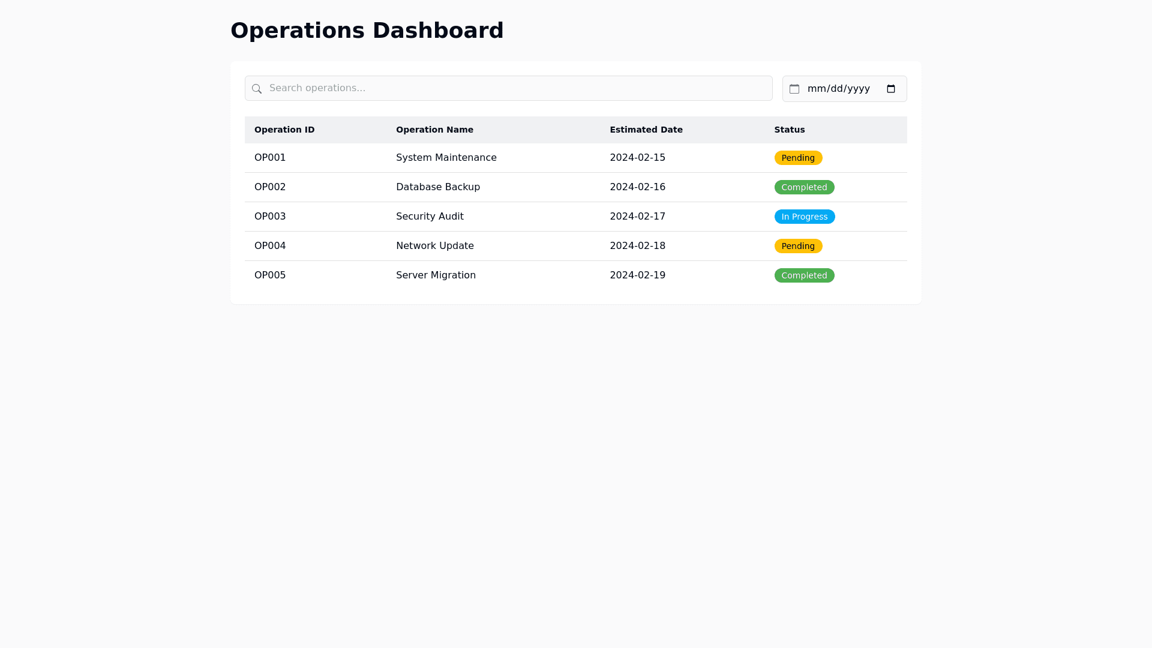
Task: Click the Estimated Date column header
Action: 646,130
